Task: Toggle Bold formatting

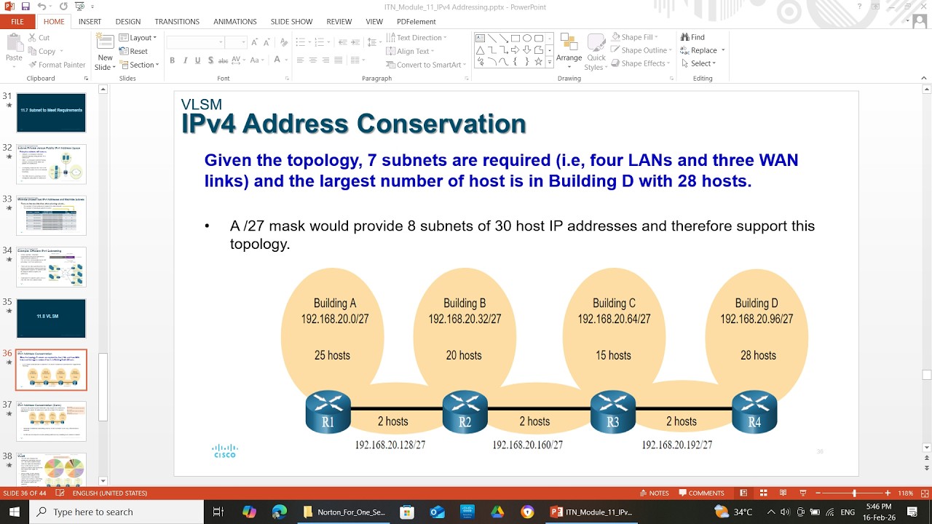Action: click(x=173, y=60)
